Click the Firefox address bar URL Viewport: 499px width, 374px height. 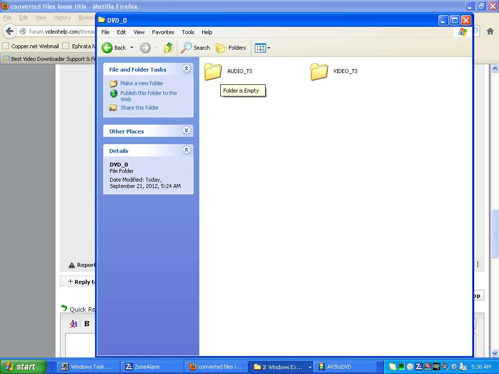click(62, 32)
